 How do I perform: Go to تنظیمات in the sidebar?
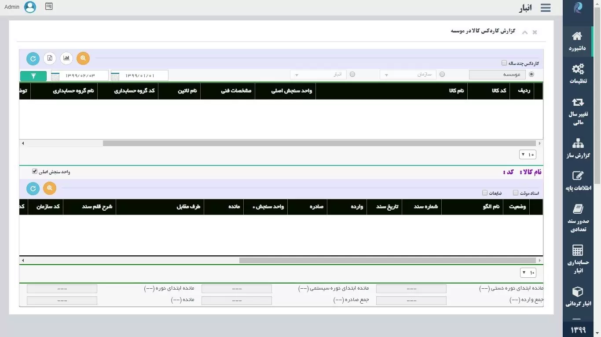point(578,74)
